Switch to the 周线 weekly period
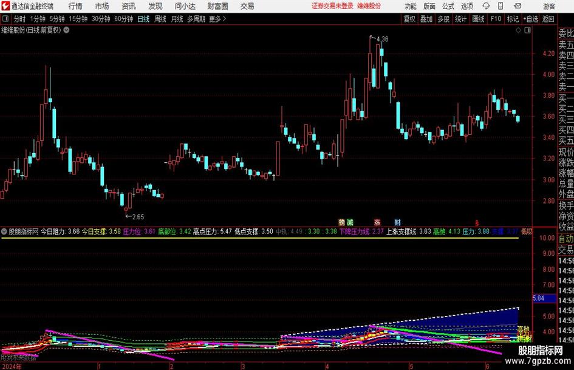This screenshot has width=574, height=370. point(160,19)
